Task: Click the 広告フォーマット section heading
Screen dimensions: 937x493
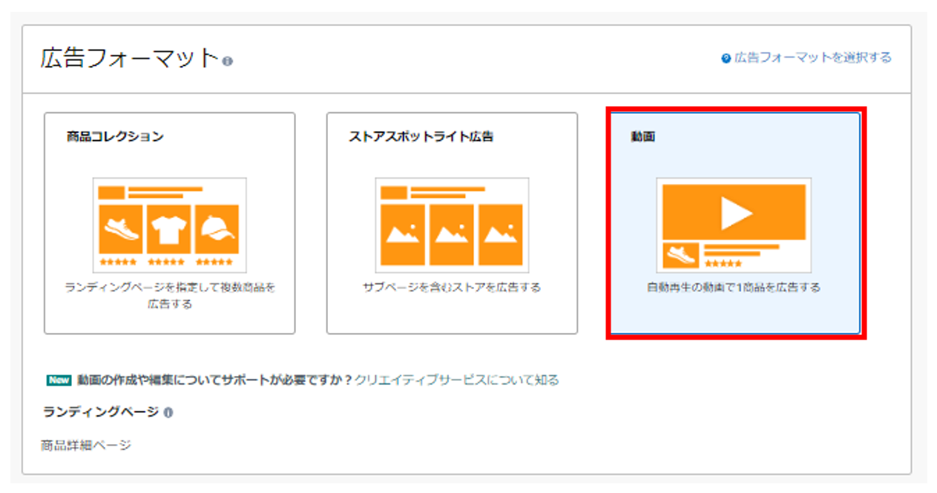Action: point(130,59)
